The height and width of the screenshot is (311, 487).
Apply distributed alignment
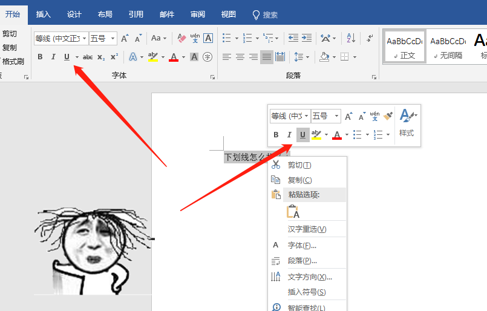[x=280, y=57]
